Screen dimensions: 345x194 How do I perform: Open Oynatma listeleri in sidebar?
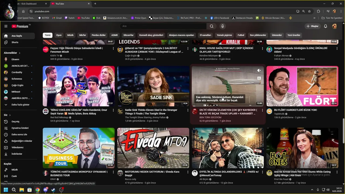click(x=18, y=128)
